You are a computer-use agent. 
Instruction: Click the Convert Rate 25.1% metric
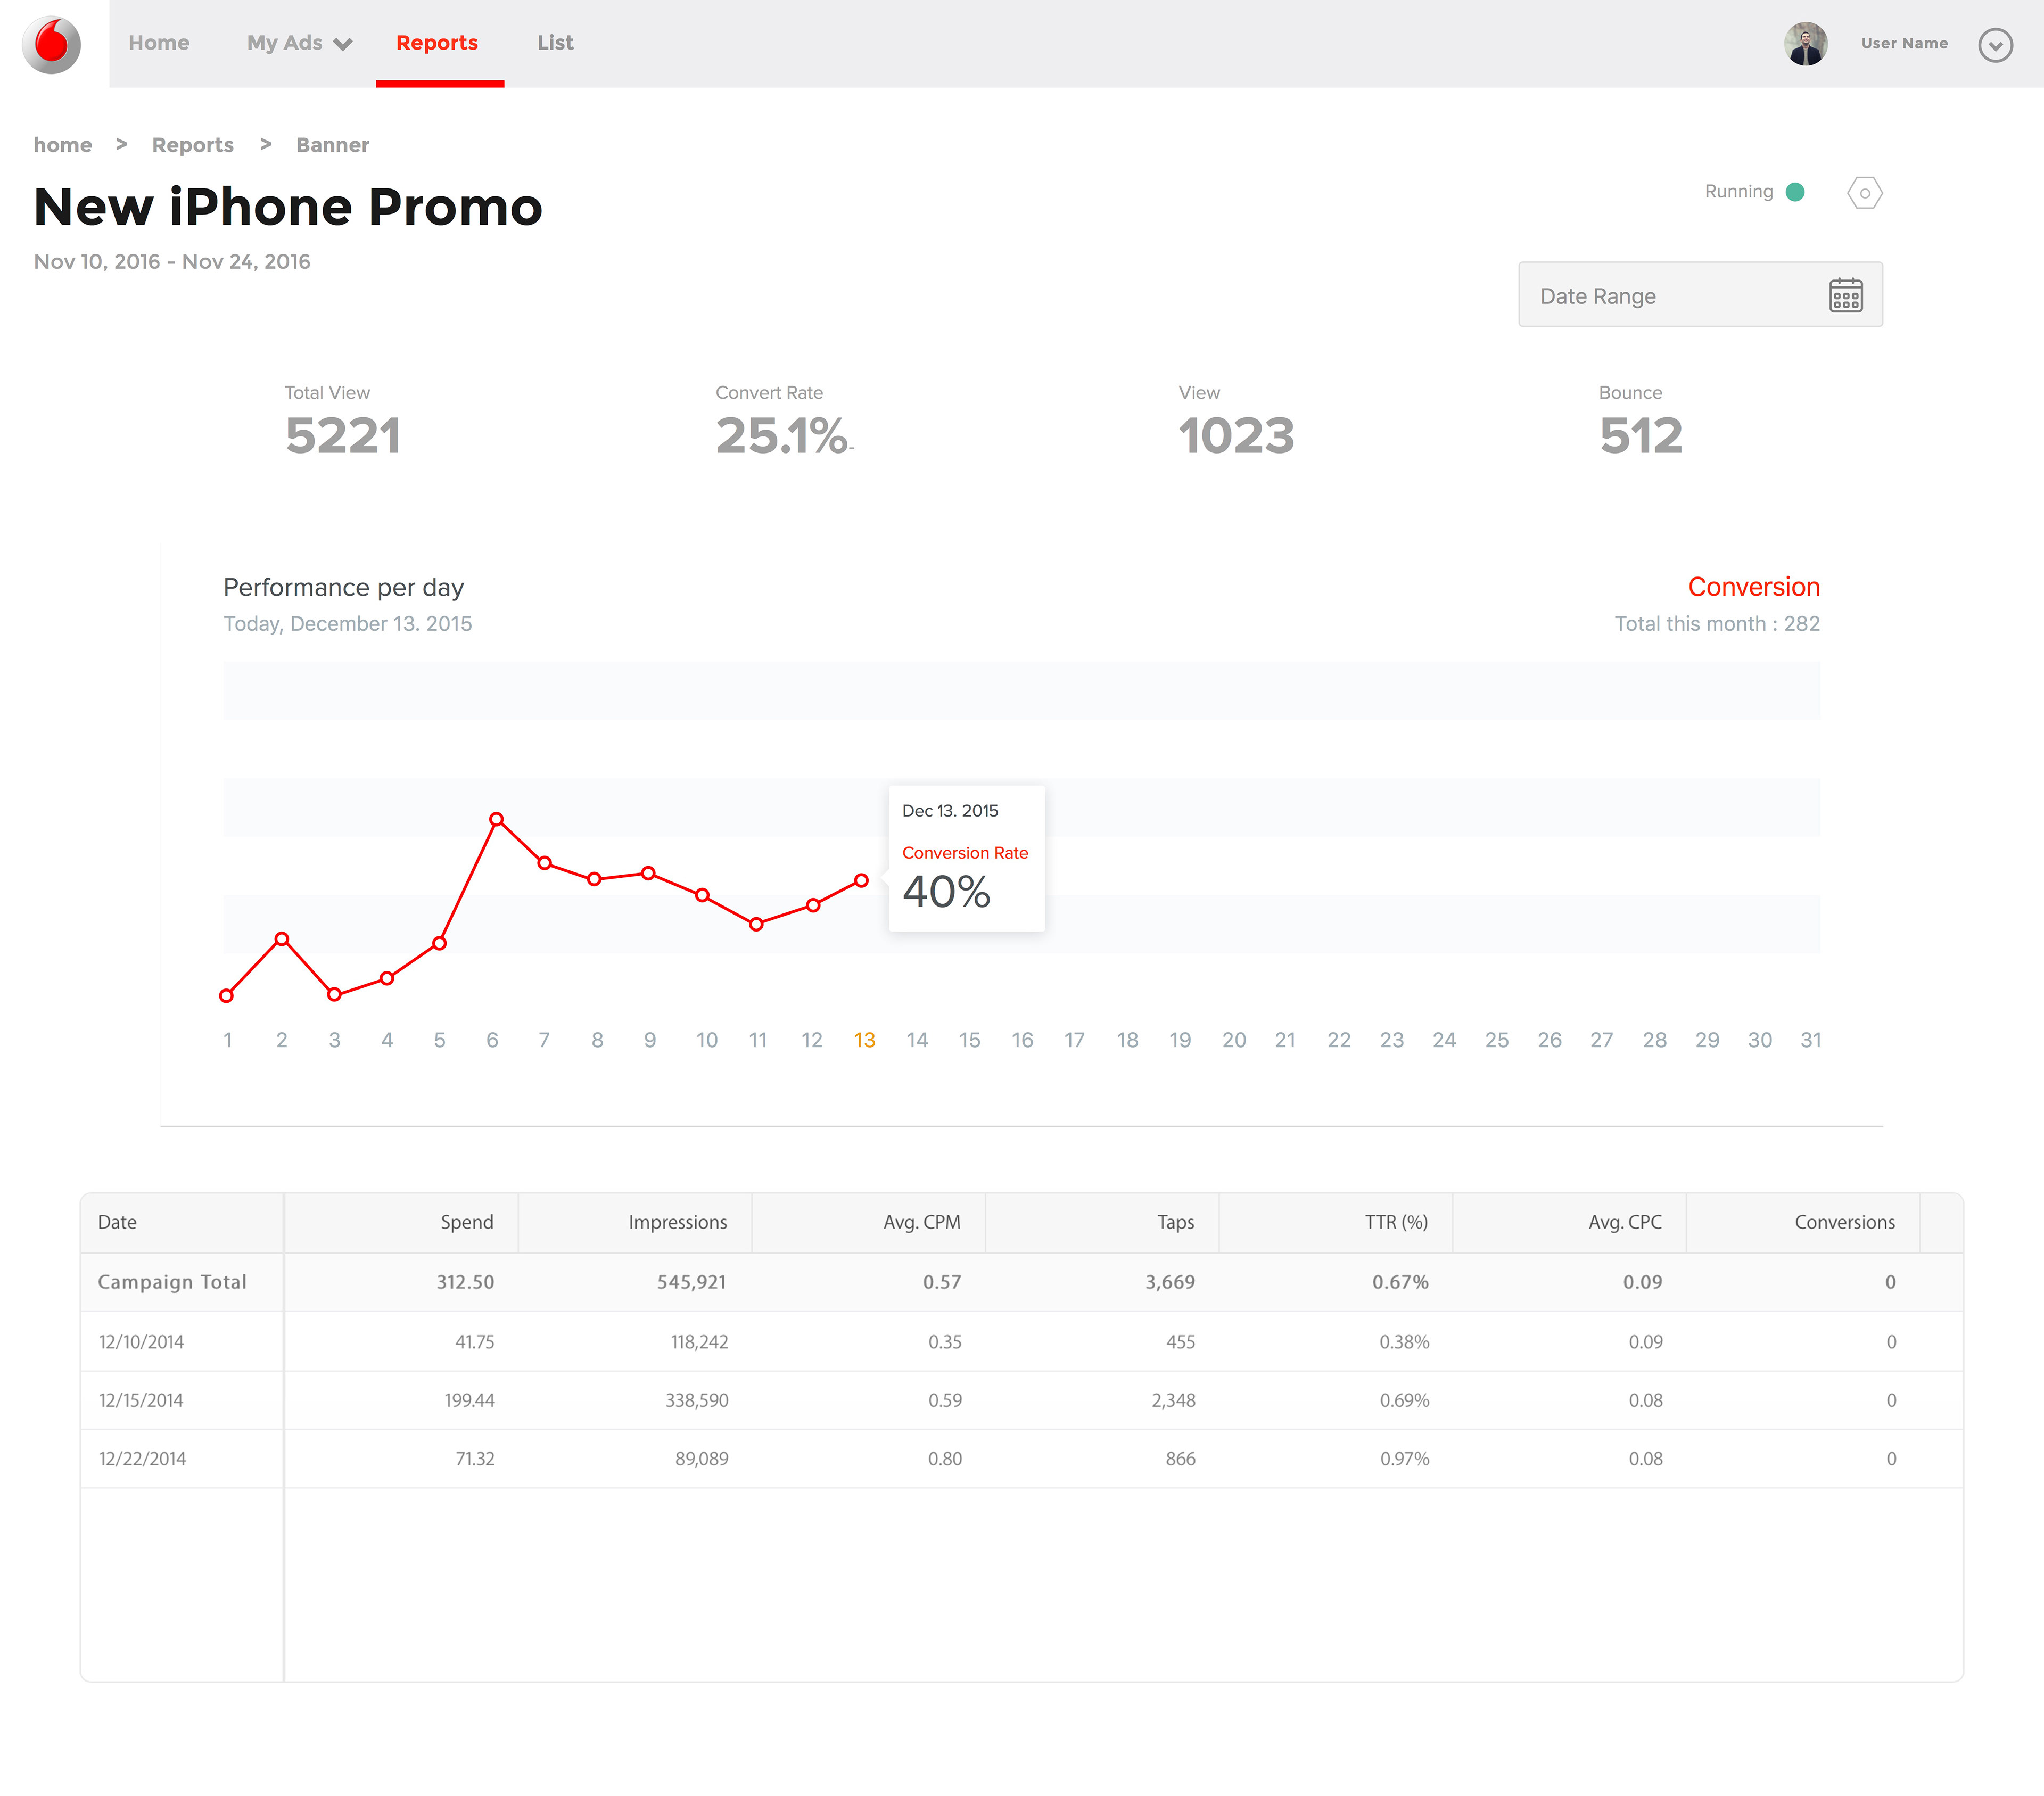pos(784,420)
